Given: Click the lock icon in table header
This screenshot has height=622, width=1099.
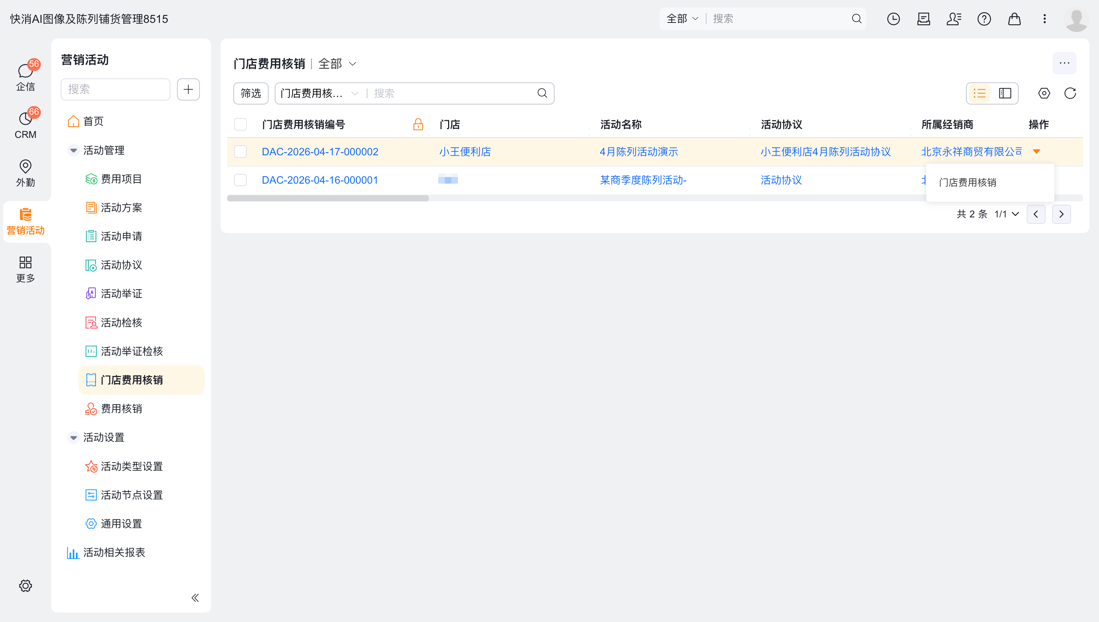Looking at the screenshot, I should [418, 124].
